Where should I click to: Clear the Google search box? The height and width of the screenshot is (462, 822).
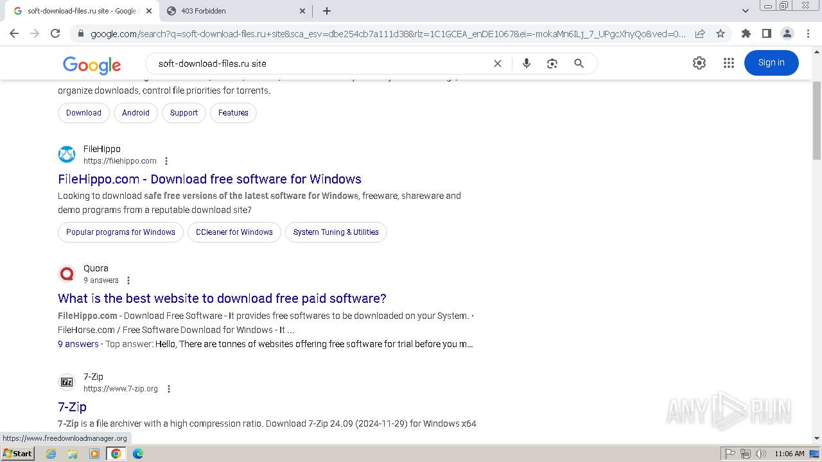(497, 64)
